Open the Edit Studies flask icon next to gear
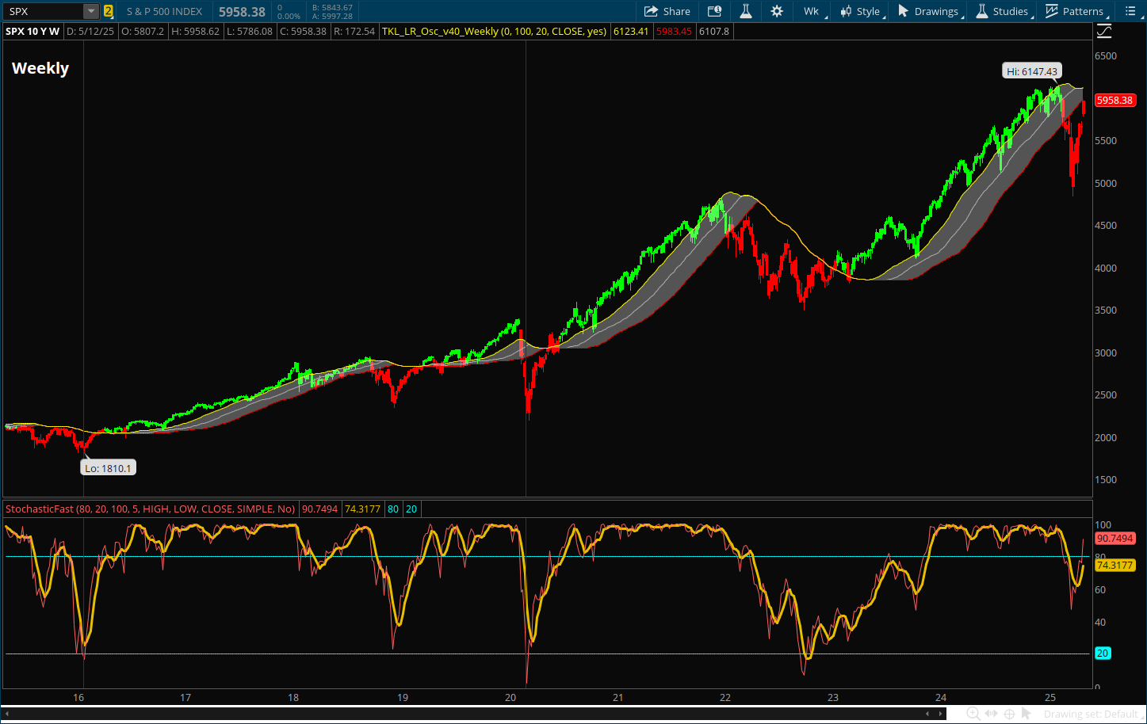1147x724 pixels. pyautogui.click(x=746, y=11)
